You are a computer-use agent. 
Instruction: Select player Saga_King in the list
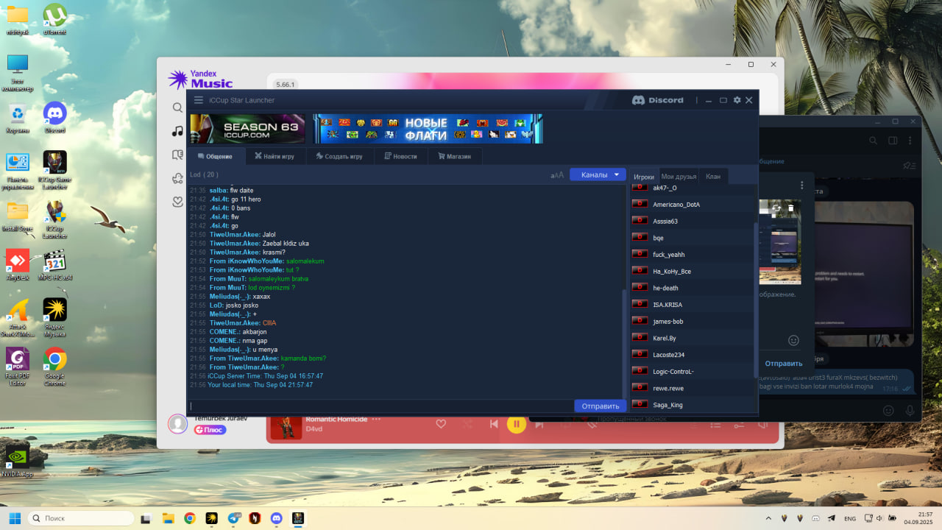pos(692,405)
